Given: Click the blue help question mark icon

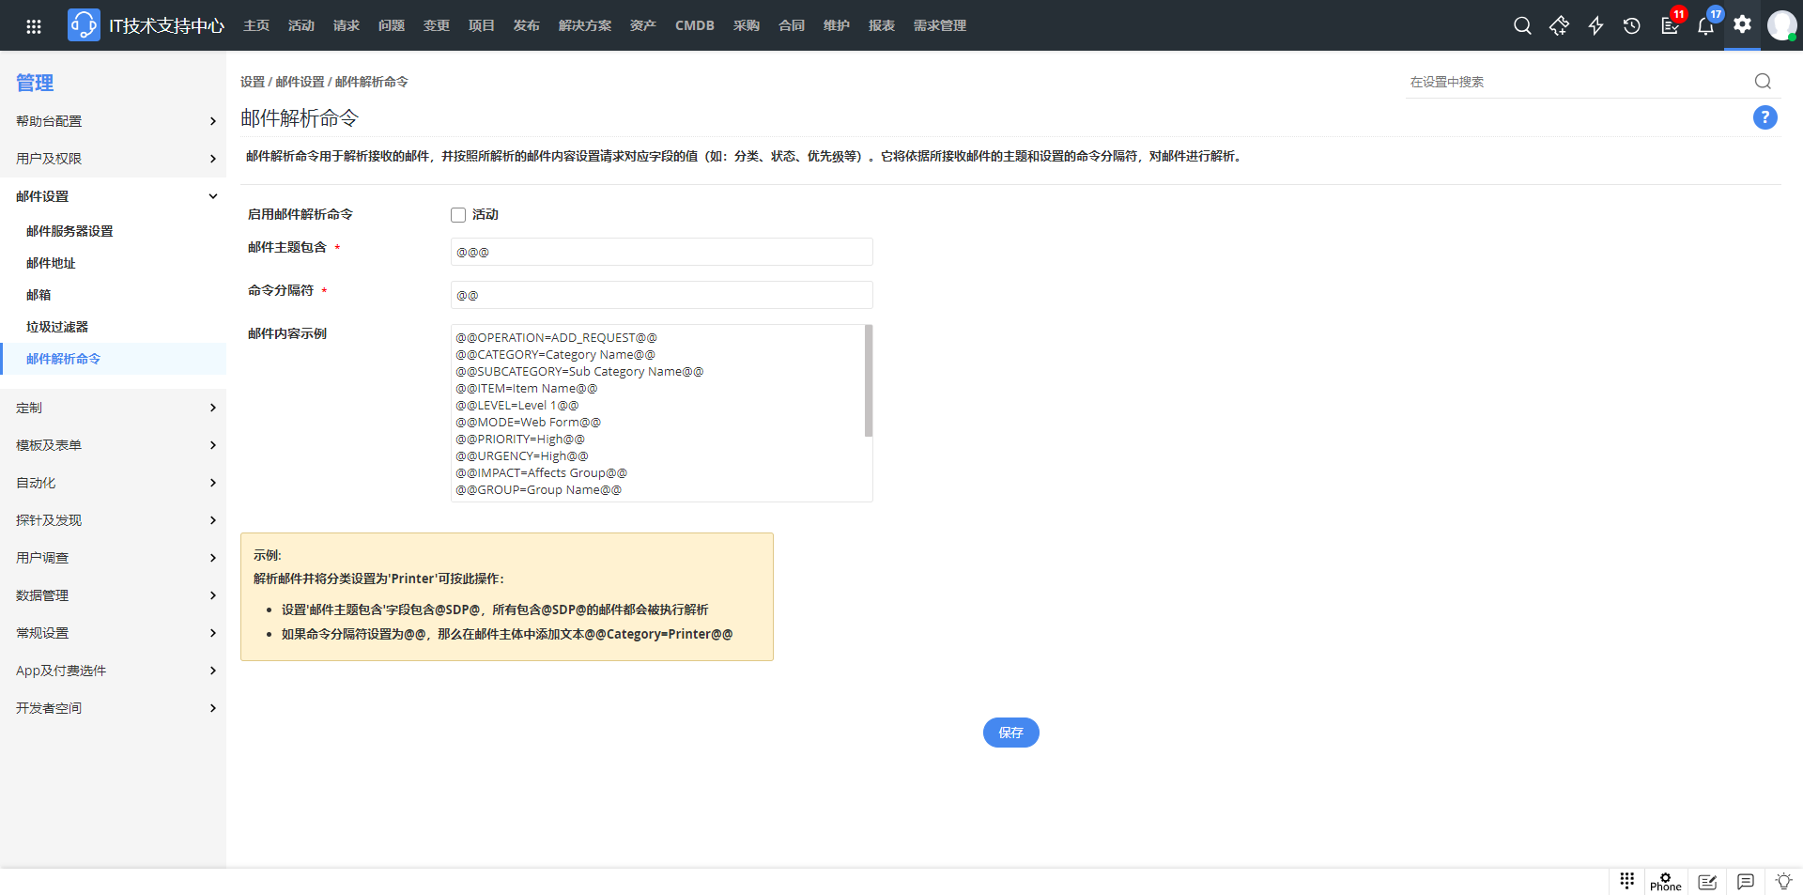Looking at the screenshot, I should tap(1764, 117).
